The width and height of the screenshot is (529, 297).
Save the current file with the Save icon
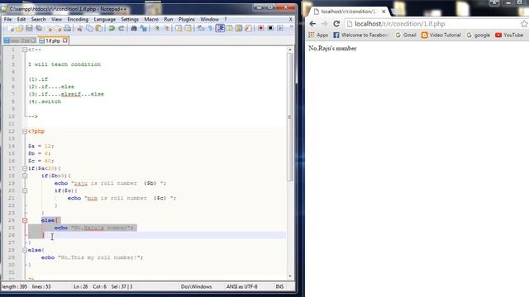point(29,29)
